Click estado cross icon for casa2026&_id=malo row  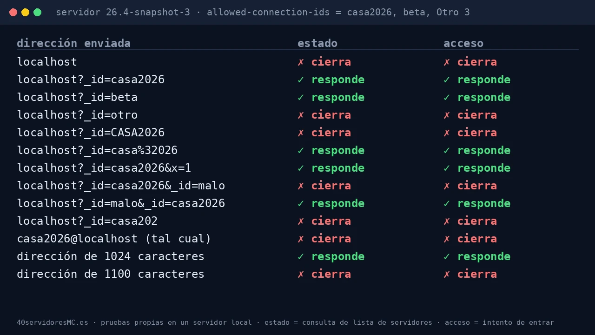pyautogui.click(x=301, y=186)
